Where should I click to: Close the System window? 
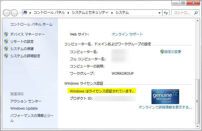tap(193, 3)
